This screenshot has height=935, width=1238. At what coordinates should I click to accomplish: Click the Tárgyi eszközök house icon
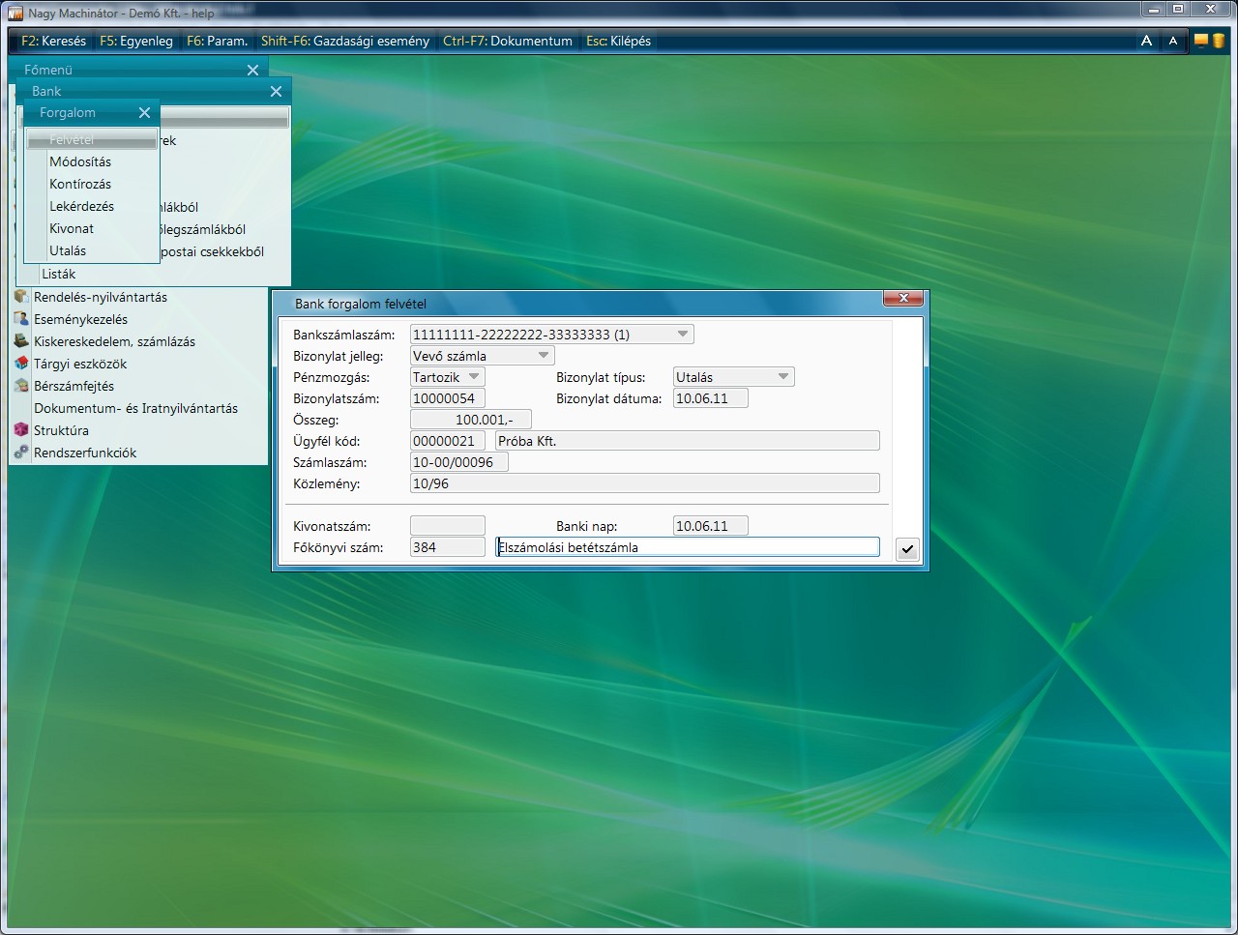[x=21, y=364]
